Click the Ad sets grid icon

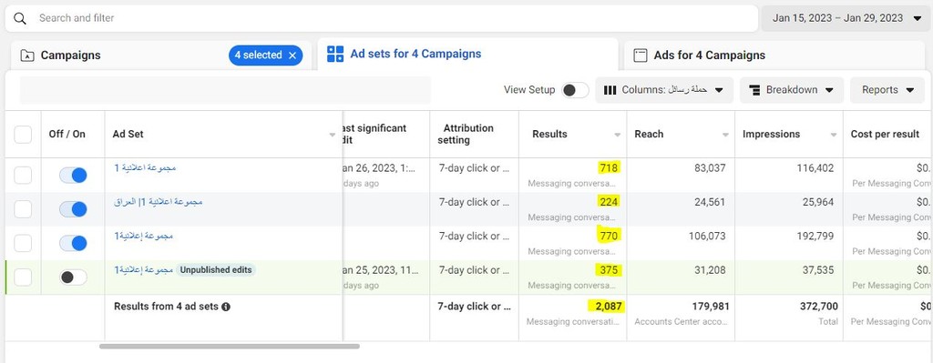335,54
